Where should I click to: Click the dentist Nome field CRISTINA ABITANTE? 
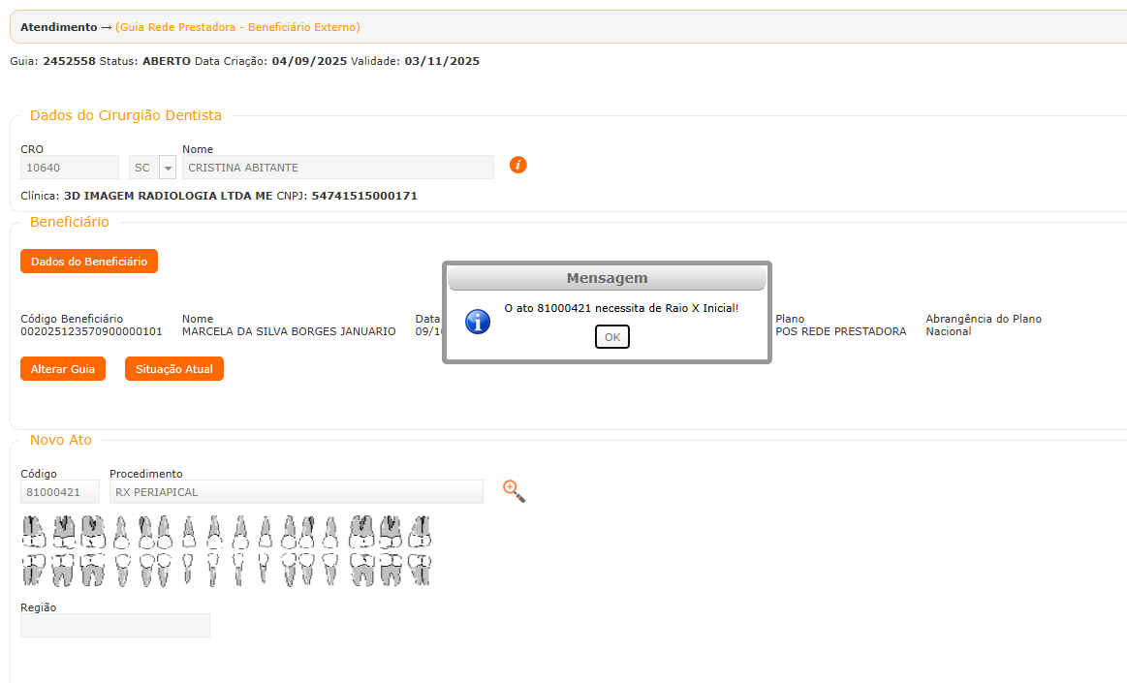[338, 168]
